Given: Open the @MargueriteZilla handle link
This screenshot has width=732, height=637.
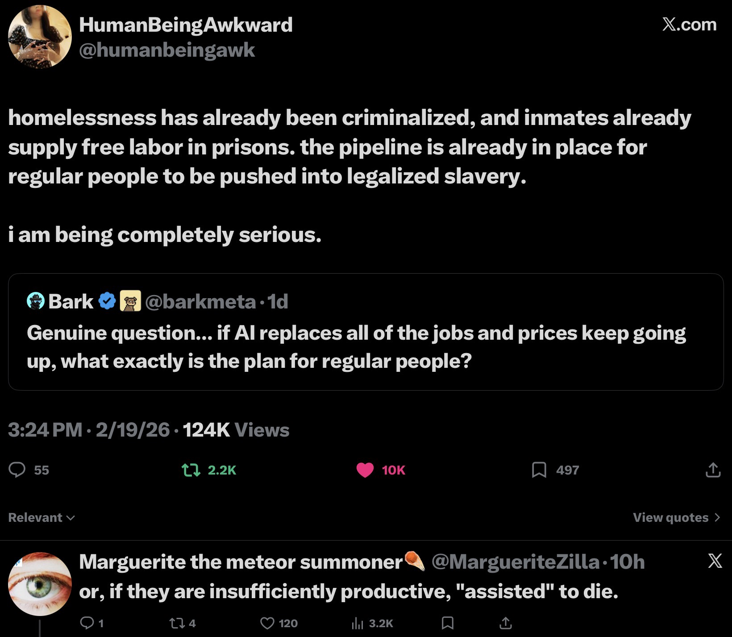Looking at the screenshot, I should [515, 562].
